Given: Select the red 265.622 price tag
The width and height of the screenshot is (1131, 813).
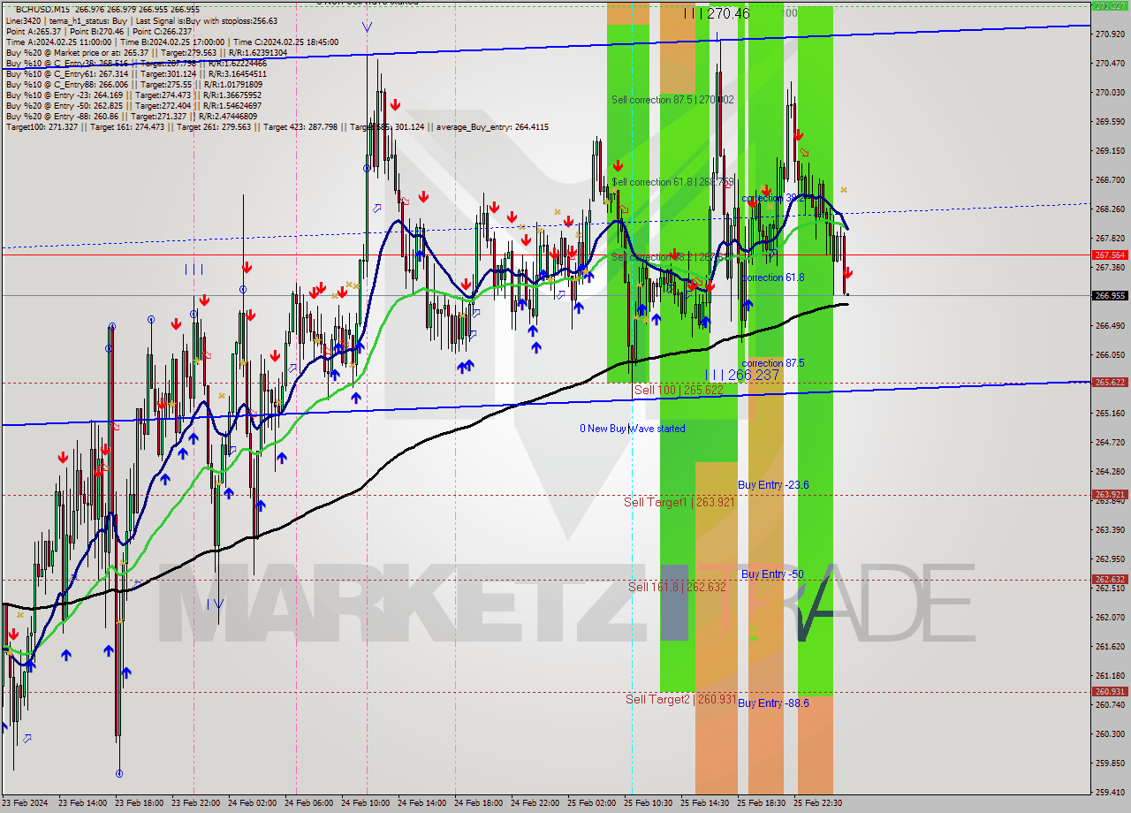Looking at the screenshot, I should (1110, 383).
